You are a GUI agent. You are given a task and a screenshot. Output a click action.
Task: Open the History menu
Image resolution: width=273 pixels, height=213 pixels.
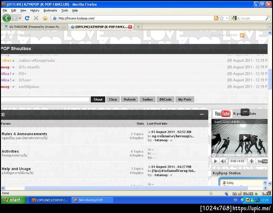pos(35,10)
